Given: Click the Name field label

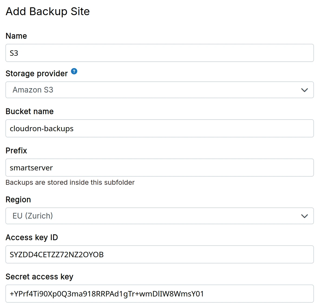Looking at the screenshot, I should click(x=16, y=36).
